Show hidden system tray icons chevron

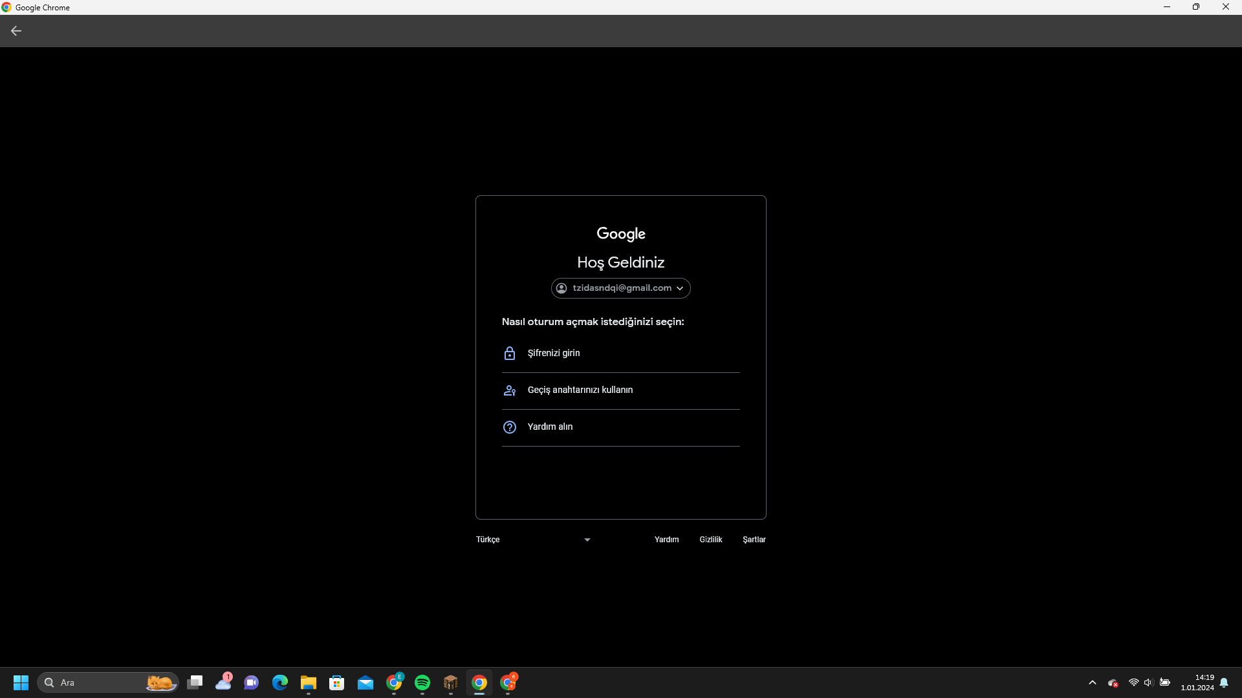pyautogui.click(x=1093, y=682)
